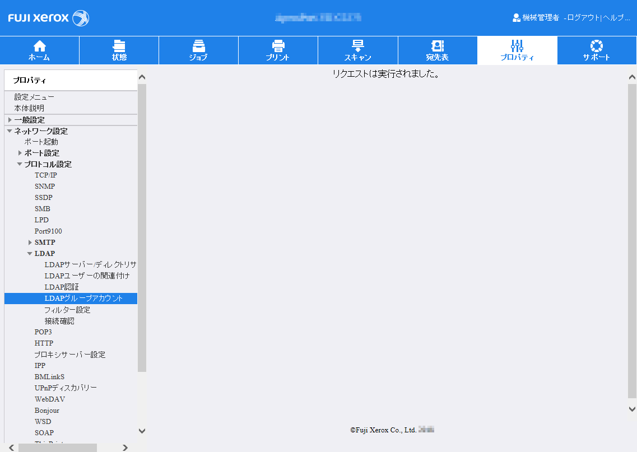Switch to the Properties (プロパティ) tab

(517, 50)
